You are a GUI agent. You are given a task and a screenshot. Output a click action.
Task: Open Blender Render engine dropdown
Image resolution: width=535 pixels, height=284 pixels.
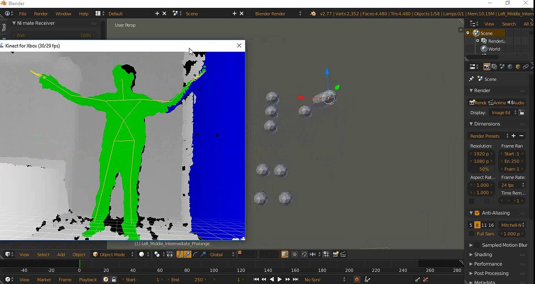click(278, 13)
